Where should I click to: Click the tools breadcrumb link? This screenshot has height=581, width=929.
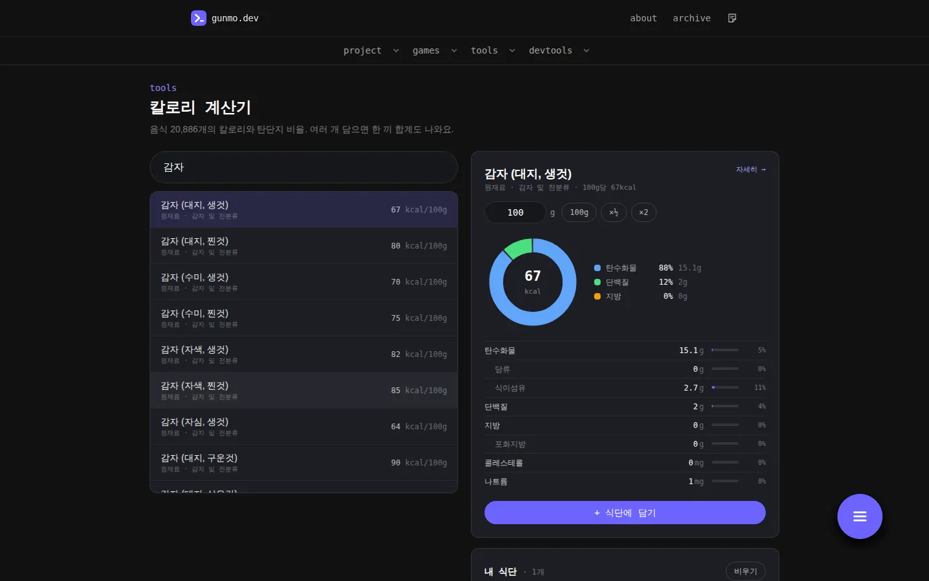(163, 88)
